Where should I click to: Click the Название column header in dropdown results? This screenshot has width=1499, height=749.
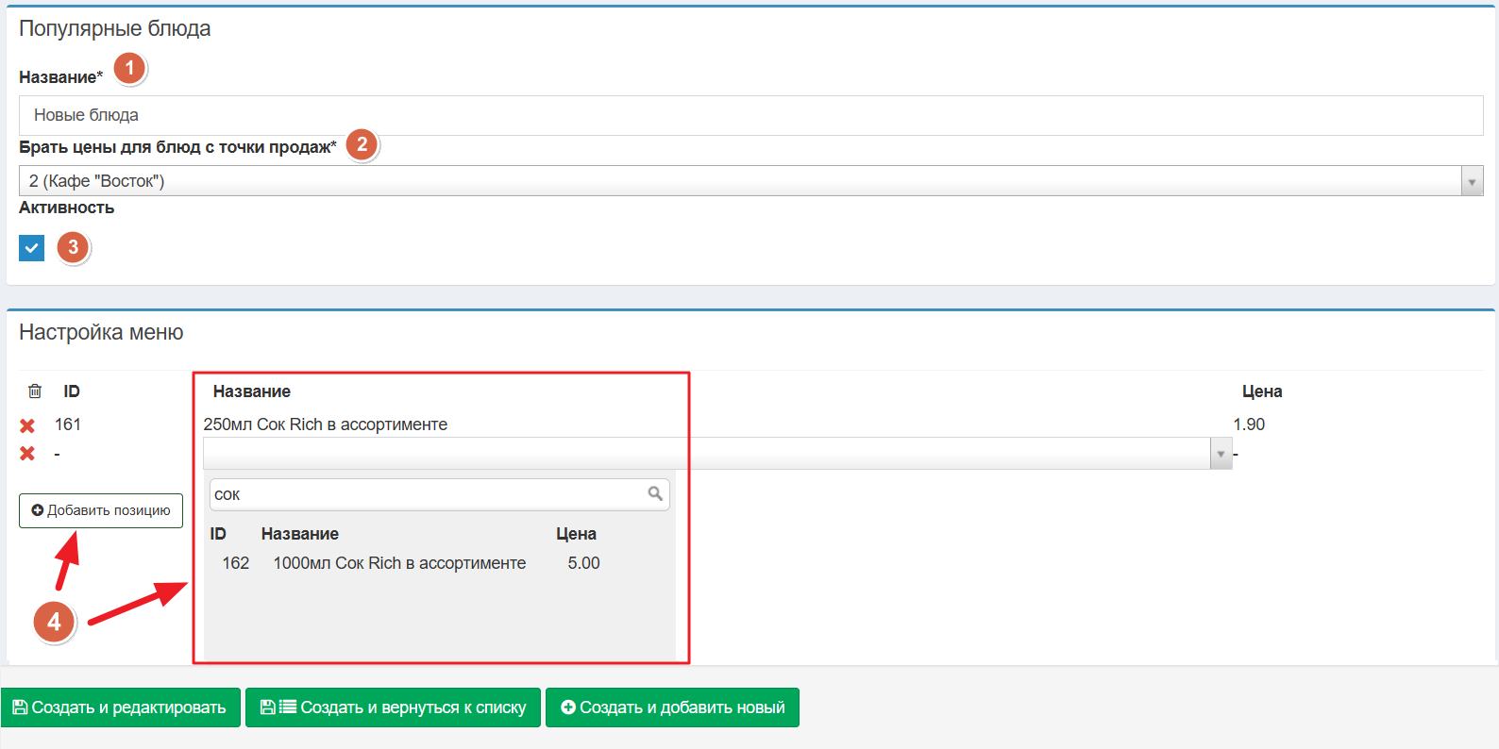[x=300, y=534]
